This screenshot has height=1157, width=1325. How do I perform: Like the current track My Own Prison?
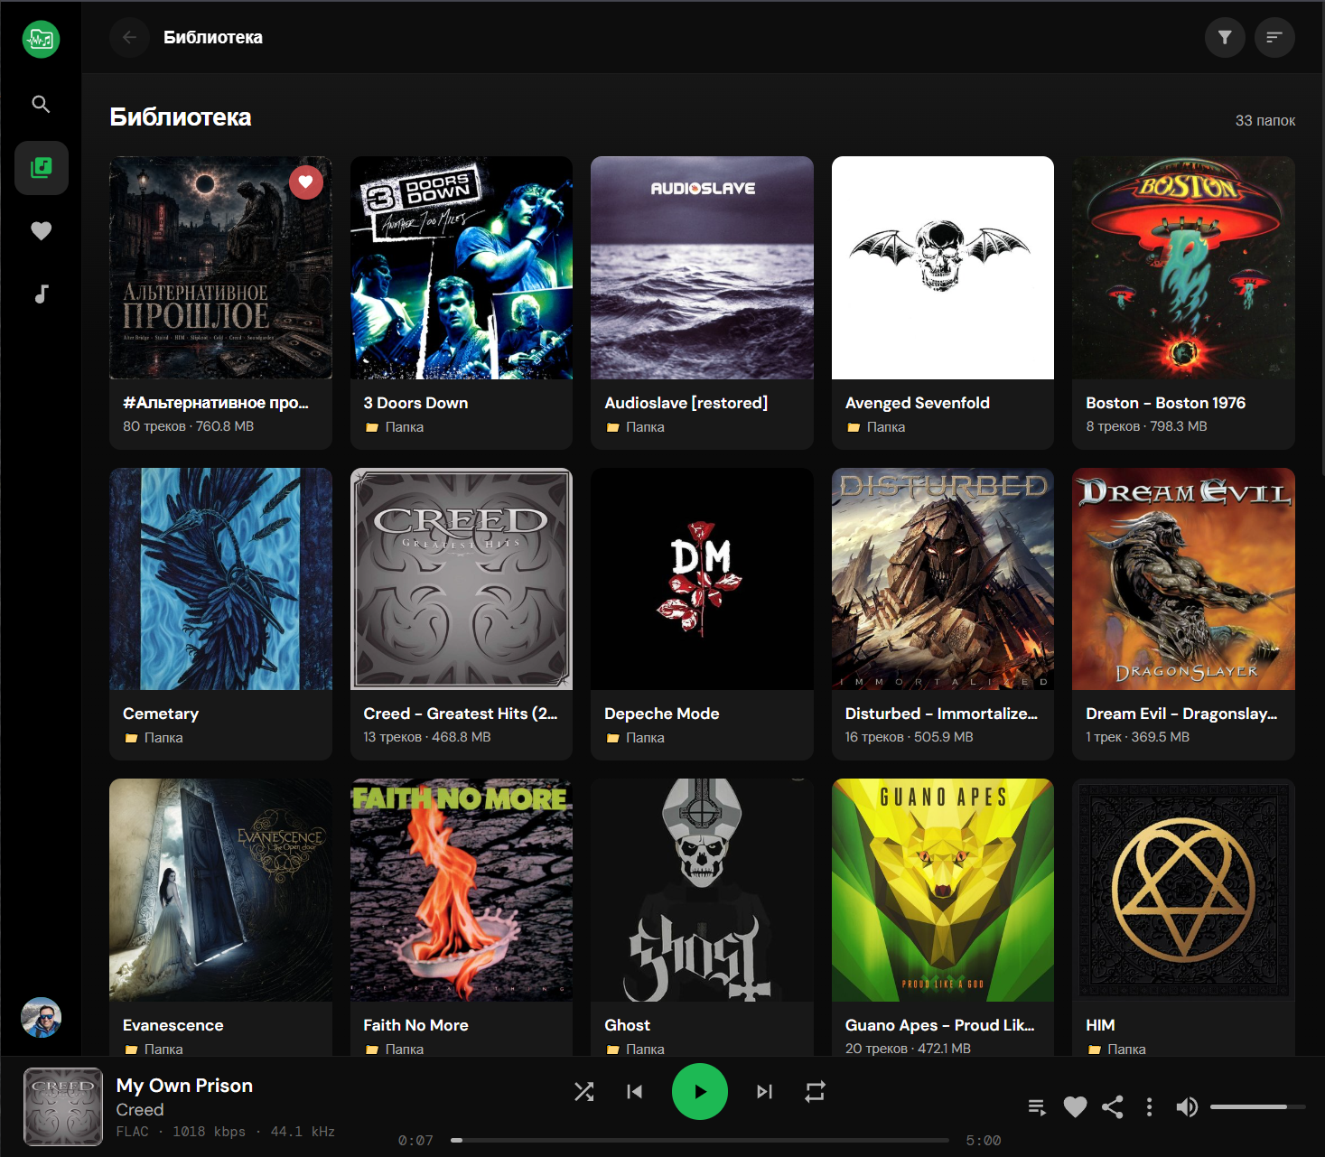1075,1106
